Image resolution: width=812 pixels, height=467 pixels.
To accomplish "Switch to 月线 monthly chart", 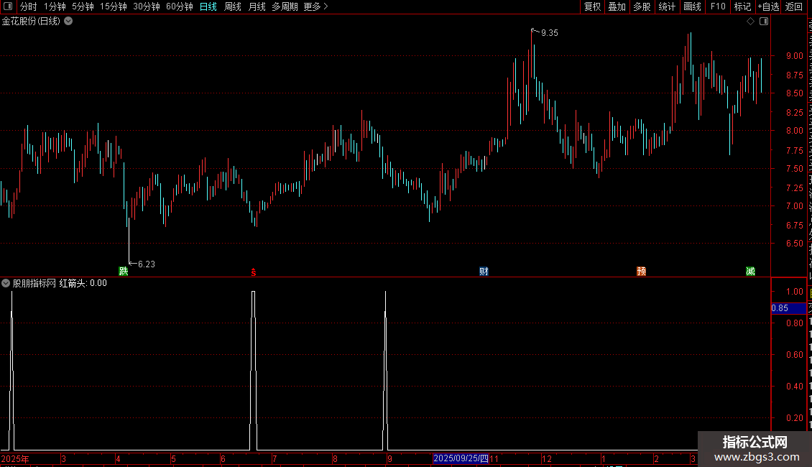I will pyautogui.click(x=257, y=6).
